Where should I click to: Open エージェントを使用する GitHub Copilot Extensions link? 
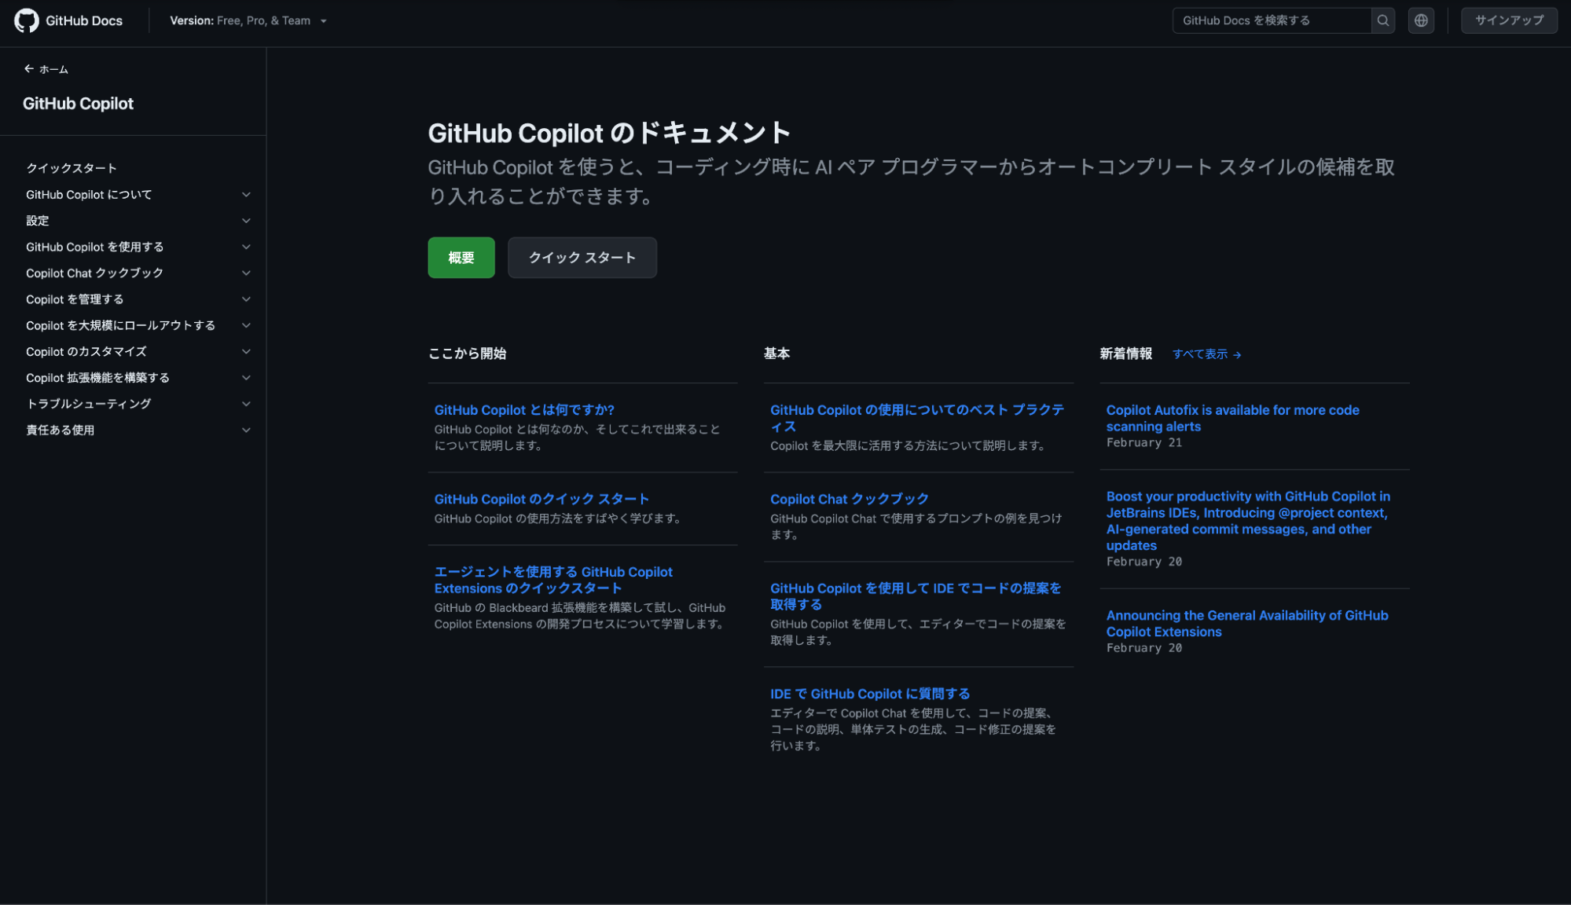click(x=553, y=580)
